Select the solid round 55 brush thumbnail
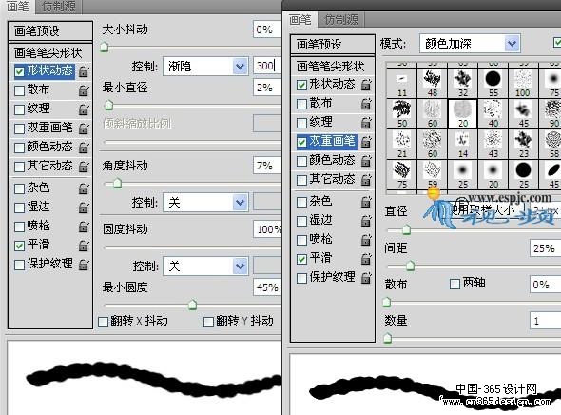 [x=493, y=83]
